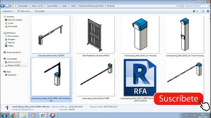Click PT language indicator in tray

click(x=186, y=115)
